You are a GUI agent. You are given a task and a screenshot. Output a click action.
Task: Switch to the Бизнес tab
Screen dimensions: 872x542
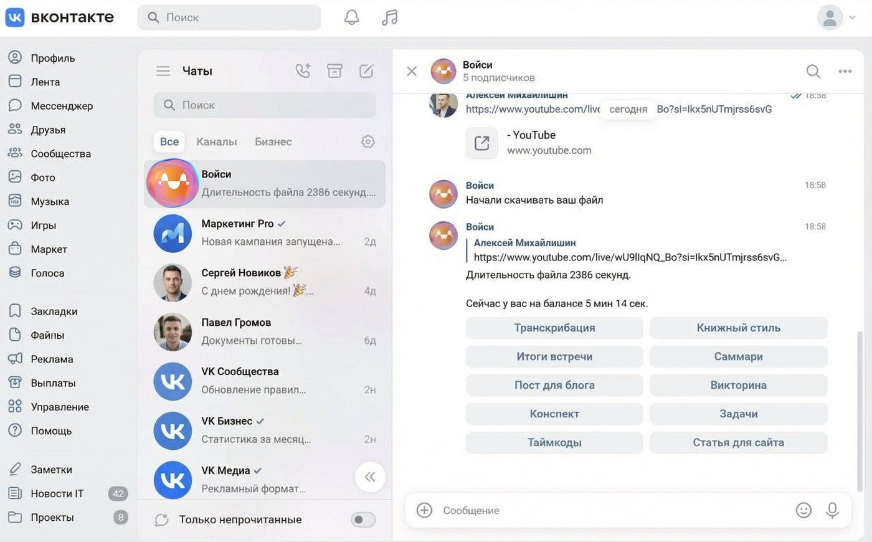[273, 141]
